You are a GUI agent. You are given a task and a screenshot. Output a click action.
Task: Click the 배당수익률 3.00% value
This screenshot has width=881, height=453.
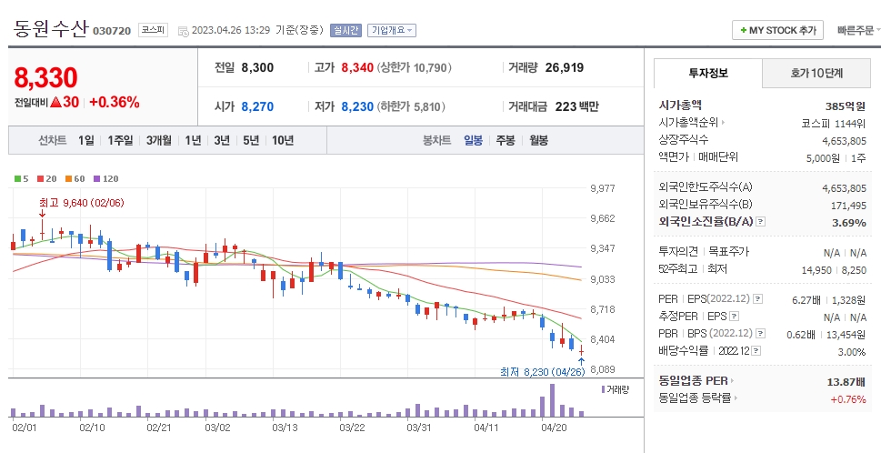pos(851,352)
